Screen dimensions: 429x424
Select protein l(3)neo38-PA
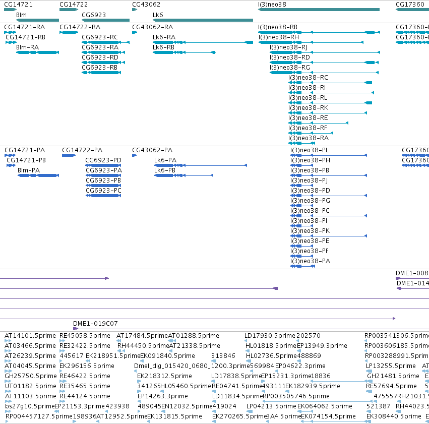310,261
